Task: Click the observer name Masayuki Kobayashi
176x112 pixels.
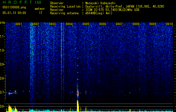Action: 100,3
